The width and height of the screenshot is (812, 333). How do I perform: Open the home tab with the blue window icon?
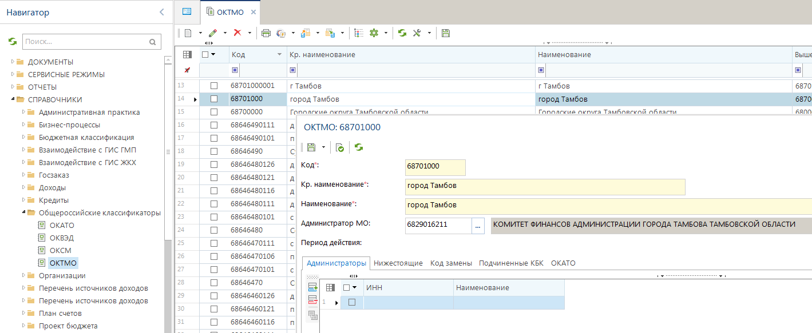187,11
